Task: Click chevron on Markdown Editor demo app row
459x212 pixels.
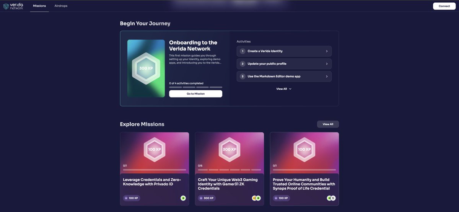Action: click(x=327, y=77)
